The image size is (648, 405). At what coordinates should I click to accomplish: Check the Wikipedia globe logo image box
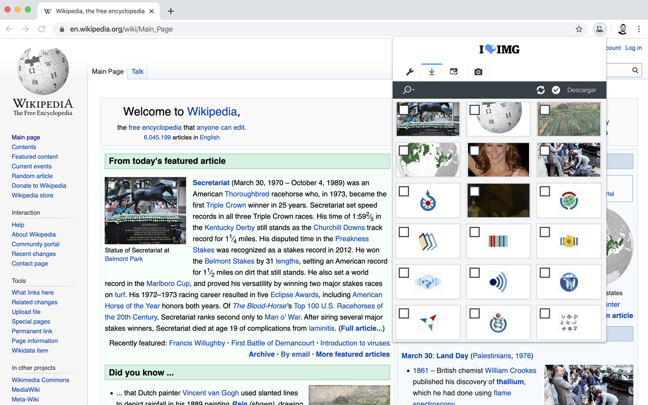[x=474, y=110]
